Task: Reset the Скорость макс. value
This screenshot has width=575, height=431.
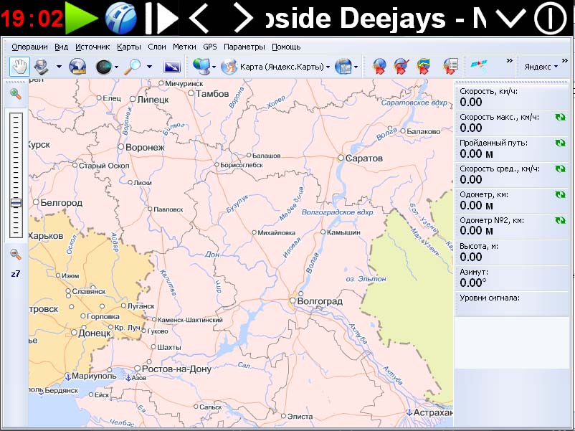Action: (559, 117)
